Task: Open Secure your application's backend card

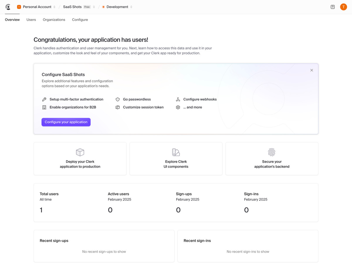Action: [x=272, y=159]
